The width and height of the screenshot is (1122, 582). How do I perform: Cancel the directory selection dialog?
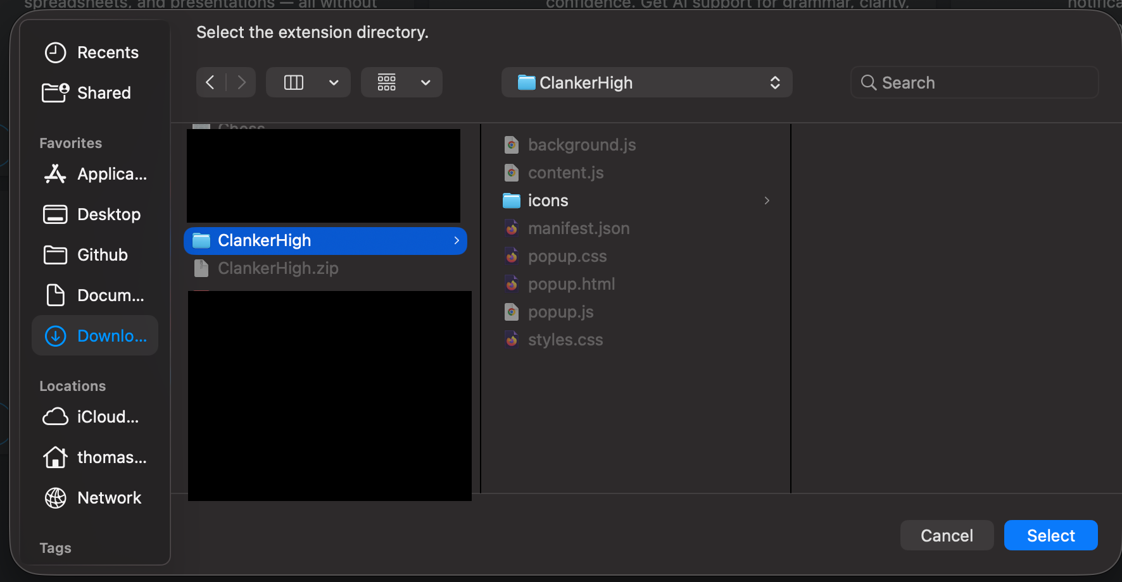click(x=947, y=535)
